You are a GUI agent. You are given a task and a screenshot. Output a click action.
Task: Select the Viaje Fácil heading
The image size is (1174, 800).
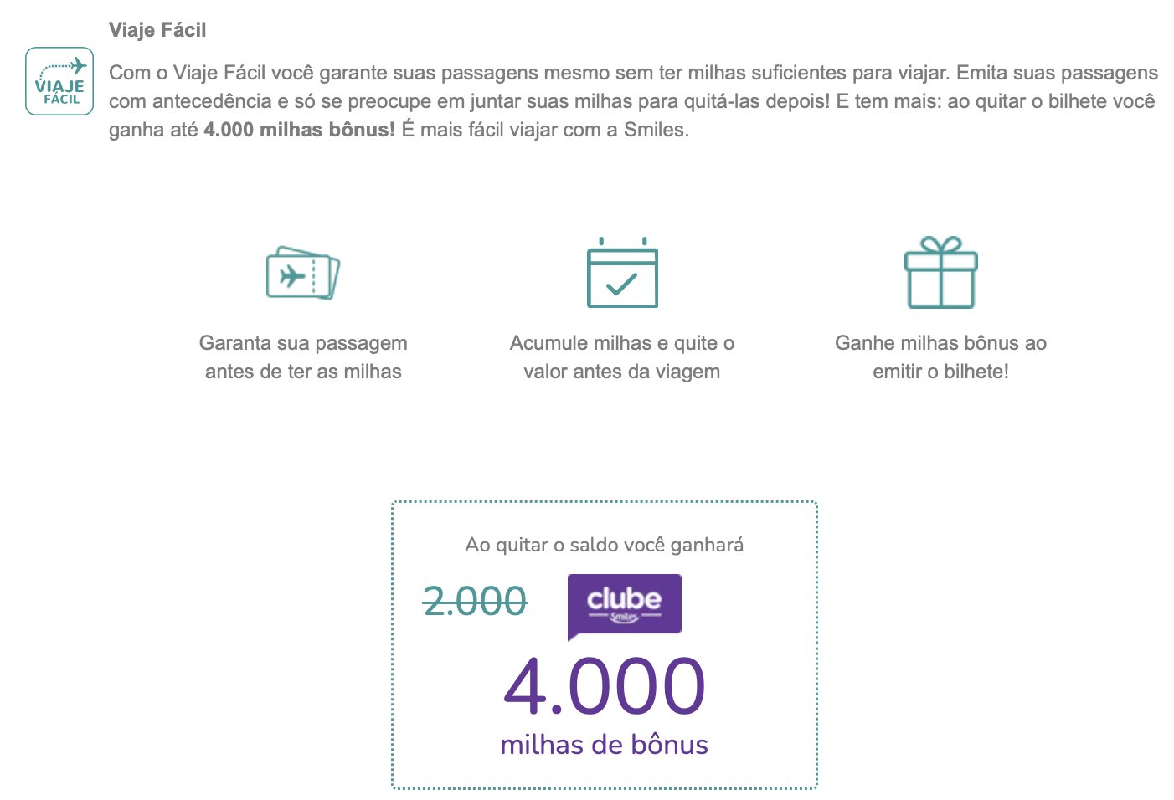pyautogui.click(x=157, y=30)
